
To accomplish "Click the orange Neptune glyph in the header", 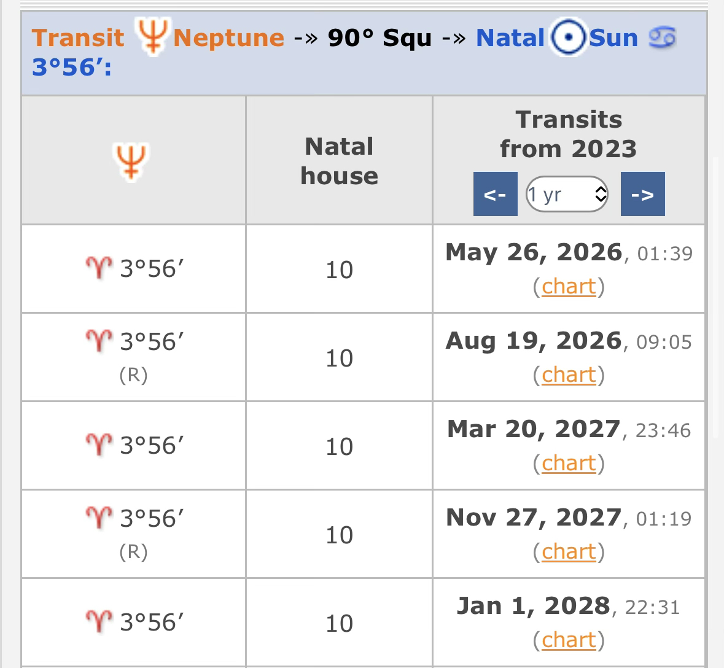I will point(150,37).
